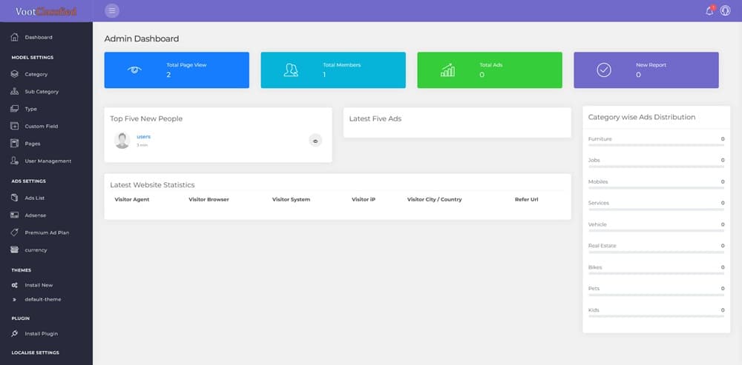Go to Adsense settings in sidebar
The height and width of the screenshot is (365, 742).
tap(35, 215)
